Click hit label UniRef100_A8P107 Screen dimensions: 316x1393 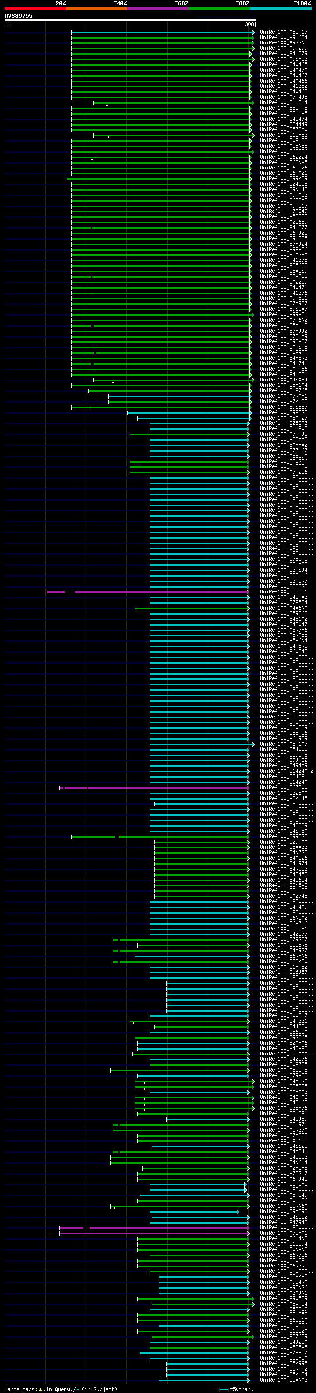pos(283,744)
